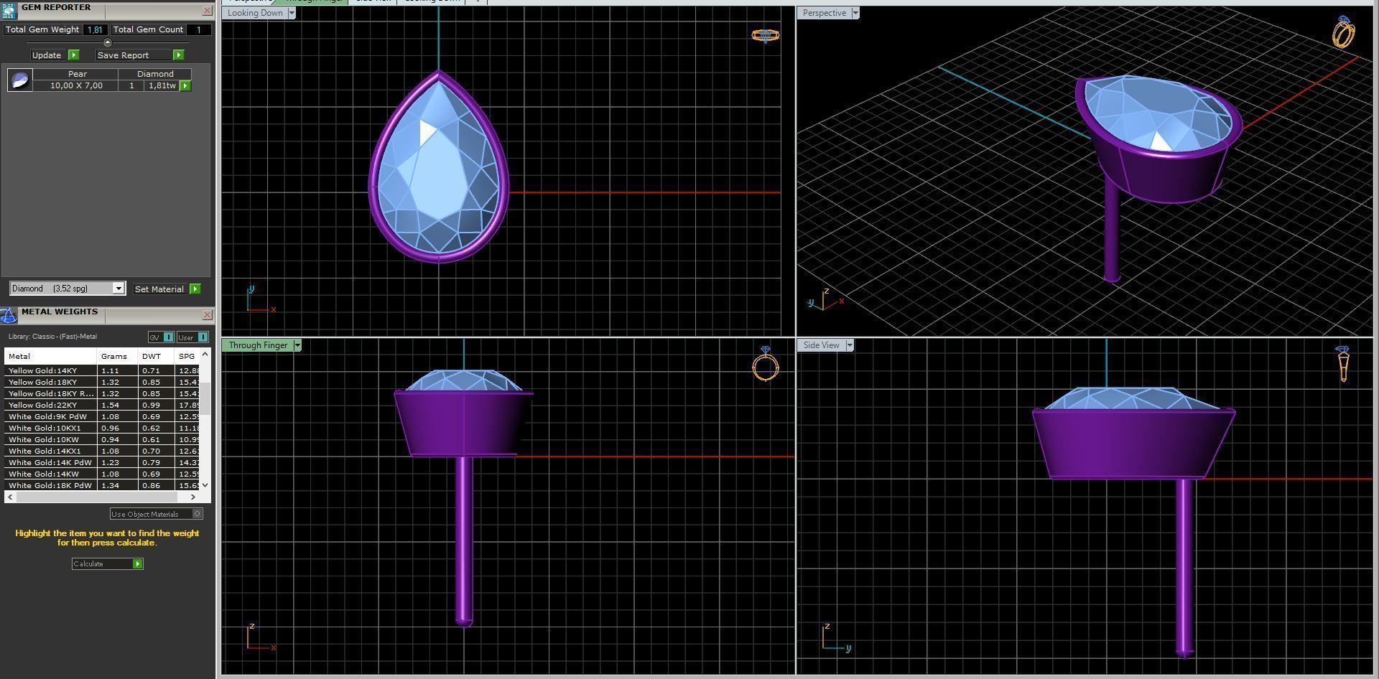Viewport: 1379px width, 679px height.
Task: Click the Save Report green arrow
Action: point(179,55)
